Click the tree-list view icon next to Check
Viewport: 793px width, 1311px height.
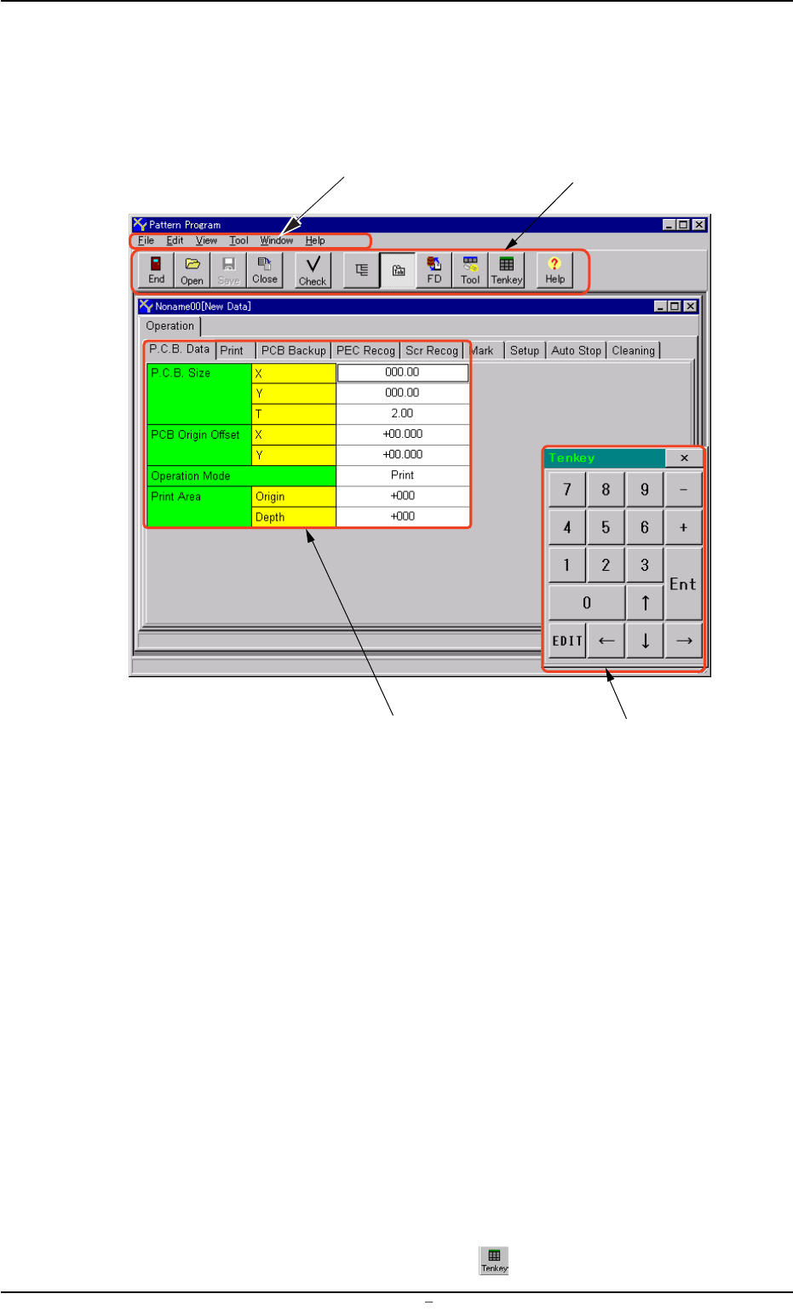point(361,270)
